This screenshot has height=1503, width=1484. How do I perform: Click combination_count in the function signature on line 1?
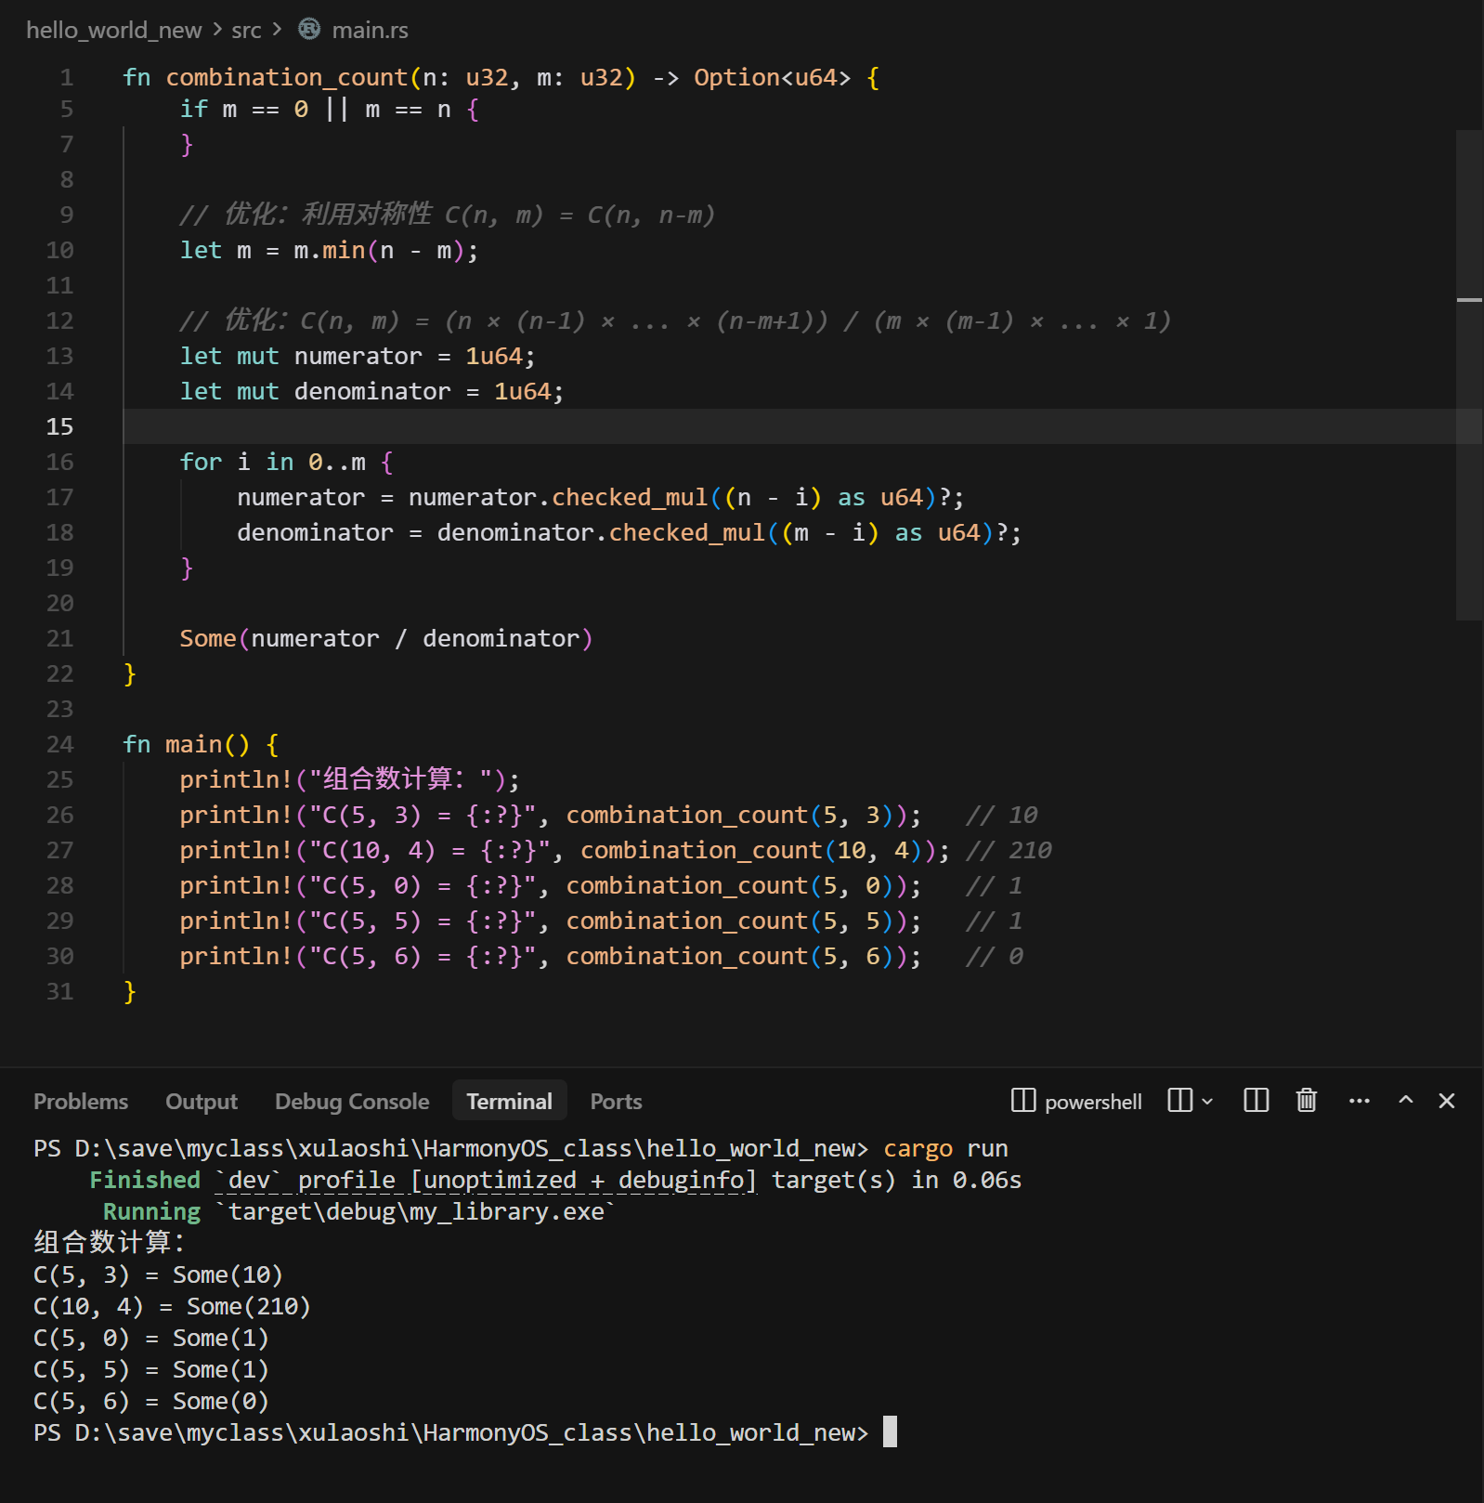[x=287, y=77]
